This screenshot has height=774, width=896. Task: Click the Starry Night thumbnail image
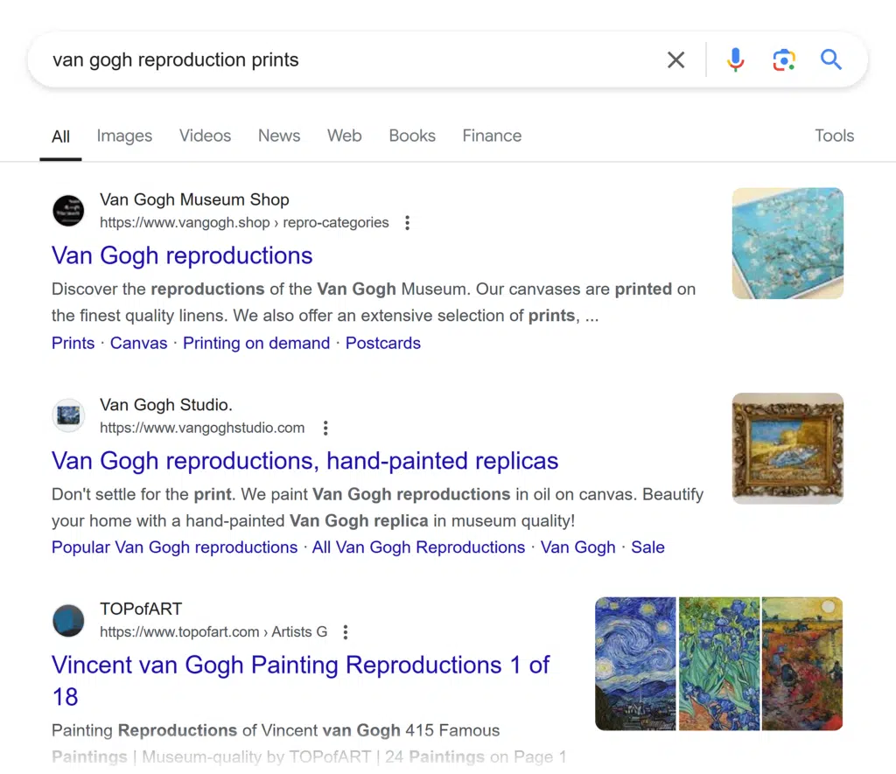point(635,664)
